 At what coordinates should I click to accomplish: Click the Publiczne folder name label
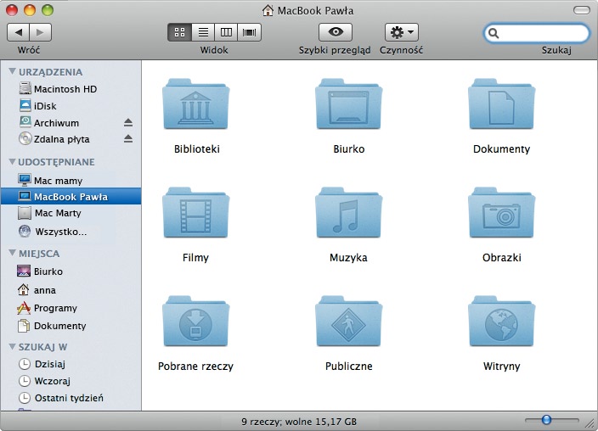coord(349,367)
